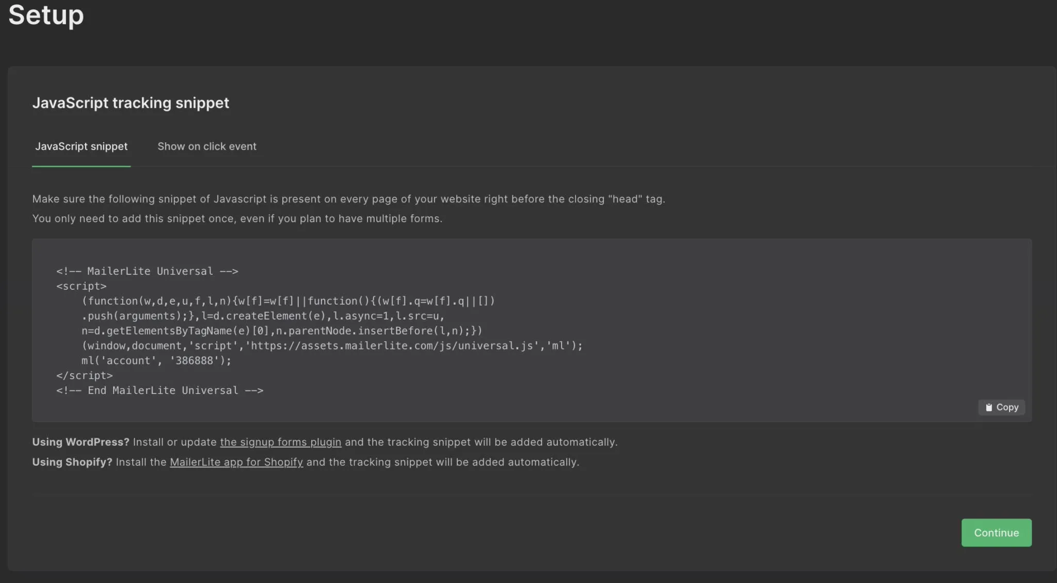Click the closing </script> tag line

click(x=84, y=375)
